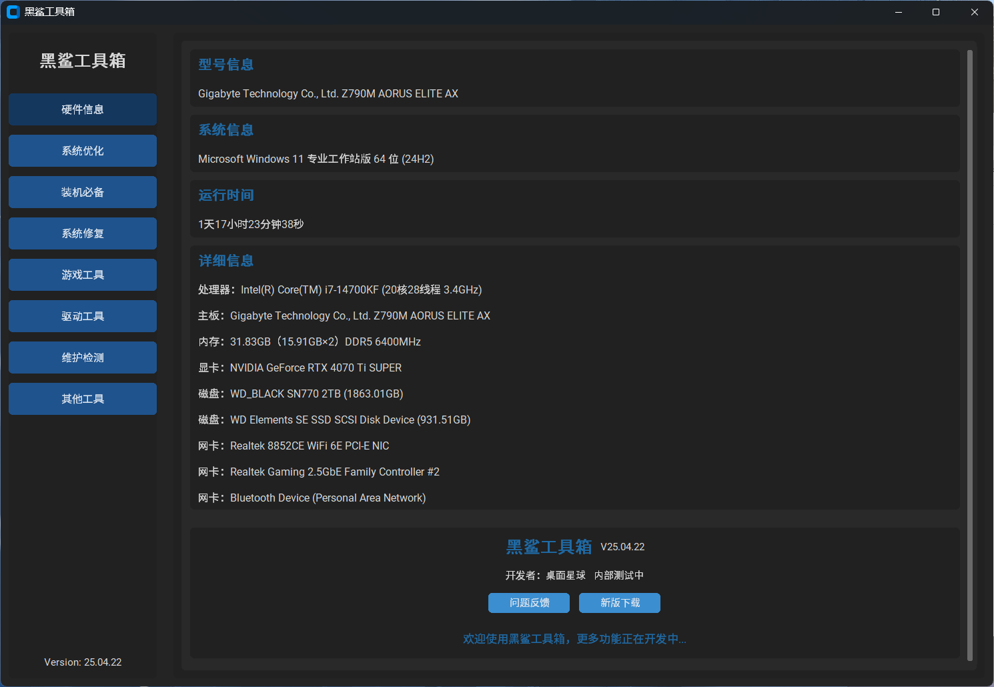Select the 主板 Z790M AORUS ELITE AX line
The image size is (994, 687).
[x=344, y=315]
